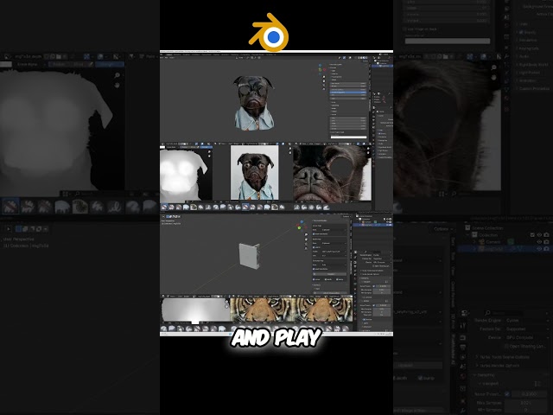Viewport: 553px width, 415px height.
Task: Click pan hand icon in upper 3D viewport
Action: (324, 81)
